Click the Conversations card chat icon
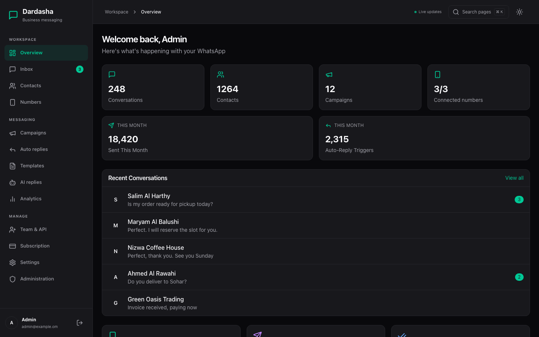This screenshot has width=539, height=337. (112, 75)
